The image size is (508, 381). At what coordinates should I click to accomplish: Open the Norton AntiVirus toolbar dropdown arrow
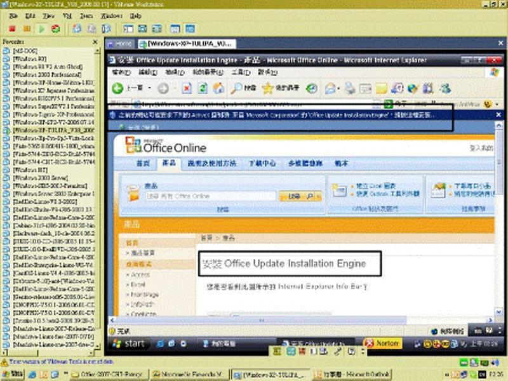497,104
